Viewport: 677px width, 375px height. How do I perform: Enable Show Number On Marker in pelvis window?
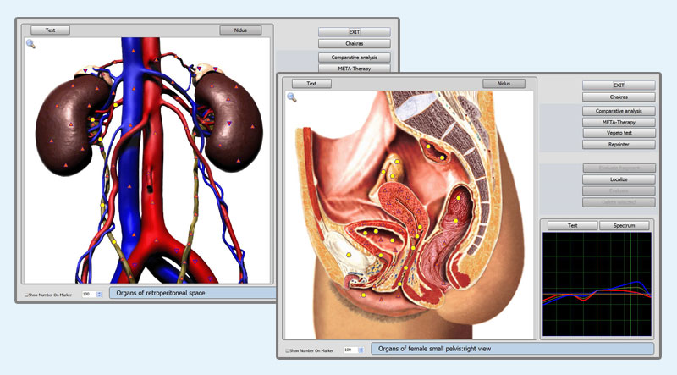click(288, 350)
